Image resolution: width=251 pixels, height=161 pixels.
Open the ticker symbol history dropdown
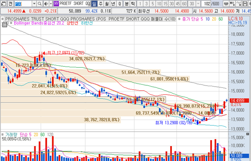point(34,3)
